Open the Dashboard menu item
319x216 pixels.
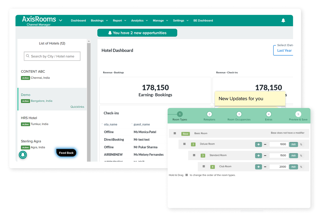tap(78, 21)
